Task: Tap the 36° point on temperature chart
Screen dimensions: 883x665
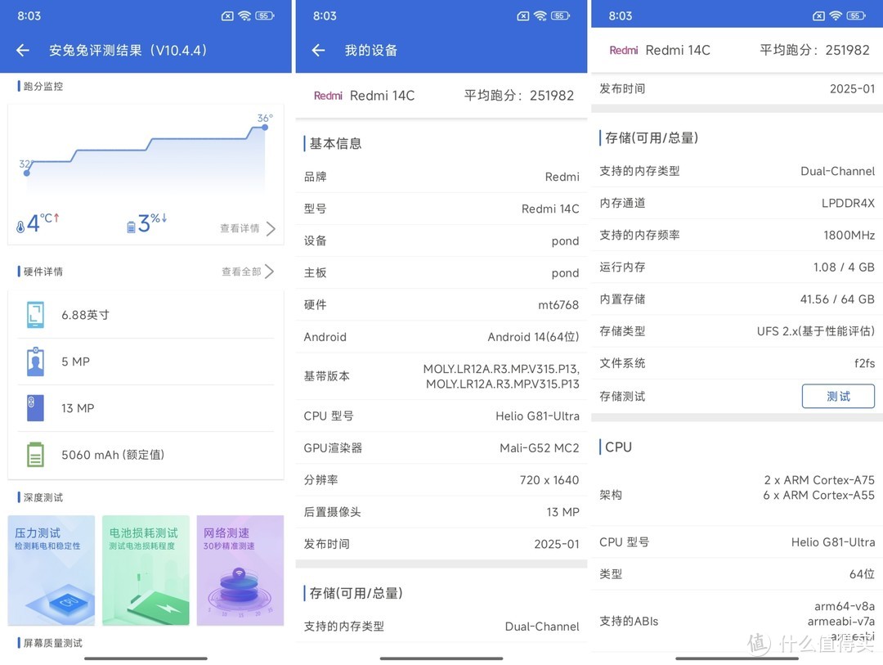Action: pos(265,128)
